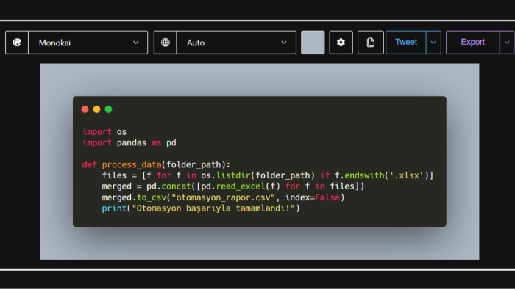Viewport: 515px width, 289px height.
Task: Click the Export button
Action: tap(472, 43)
